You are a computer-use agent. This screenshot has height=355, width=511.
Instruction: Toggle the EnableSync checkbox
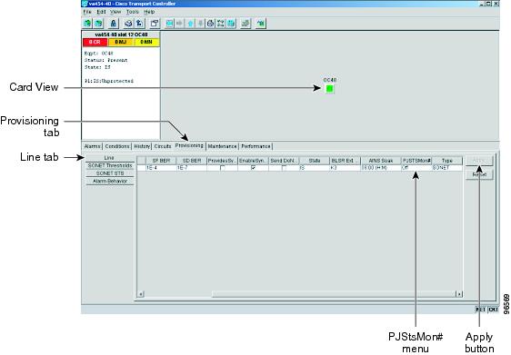253,168
